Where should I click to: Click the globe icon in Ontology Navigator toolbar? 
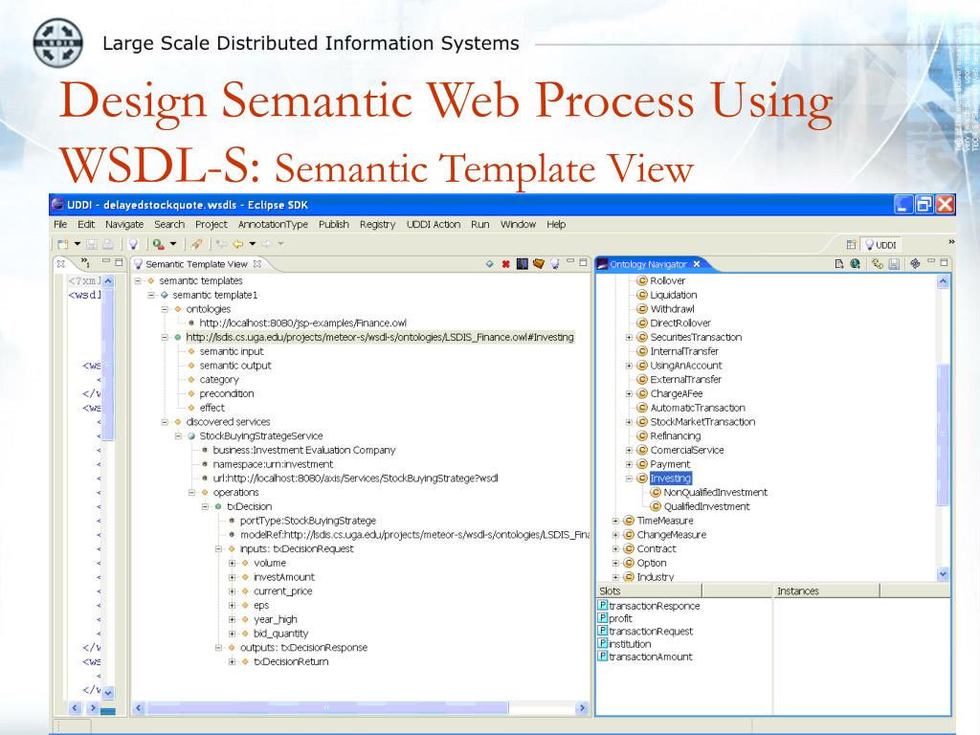pyautogui.click(x=855, y=263)
